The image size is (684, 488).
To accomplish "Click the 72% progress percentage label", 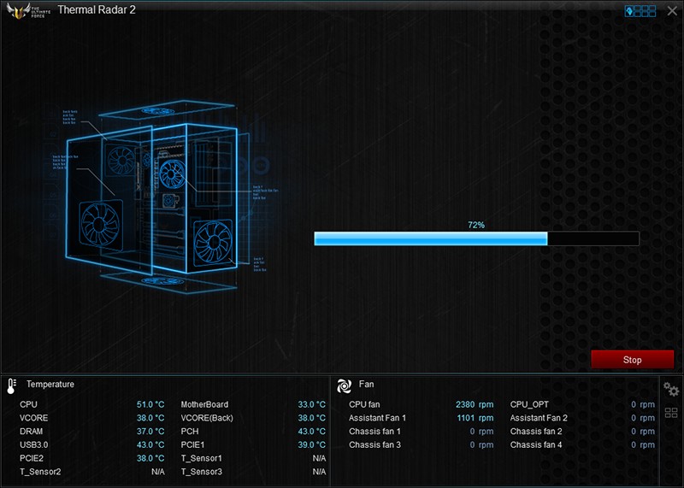I will 476,225.
